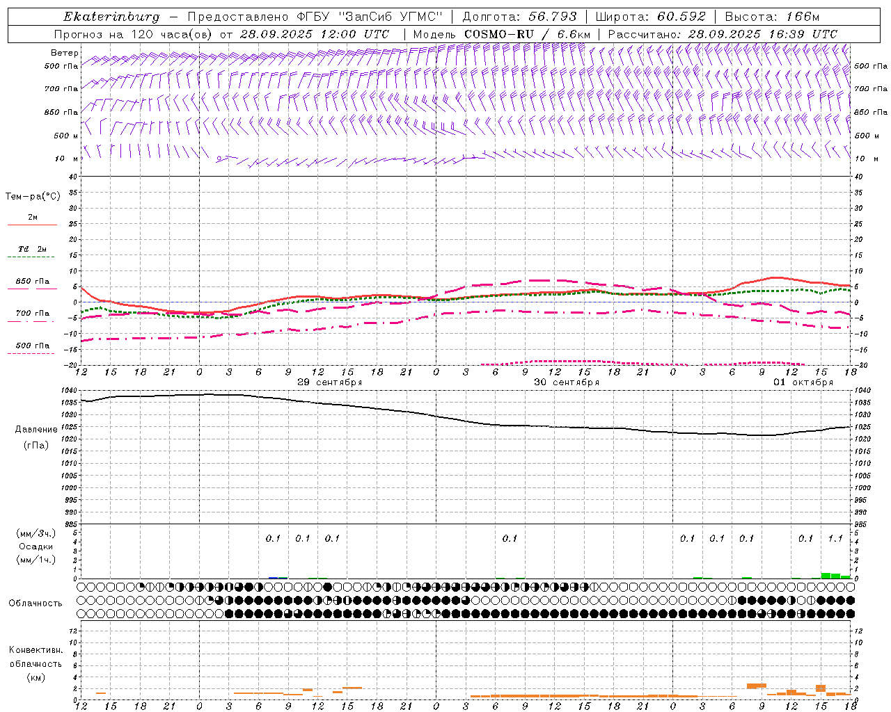Click the Осадки precipitation label

point(36,547)
